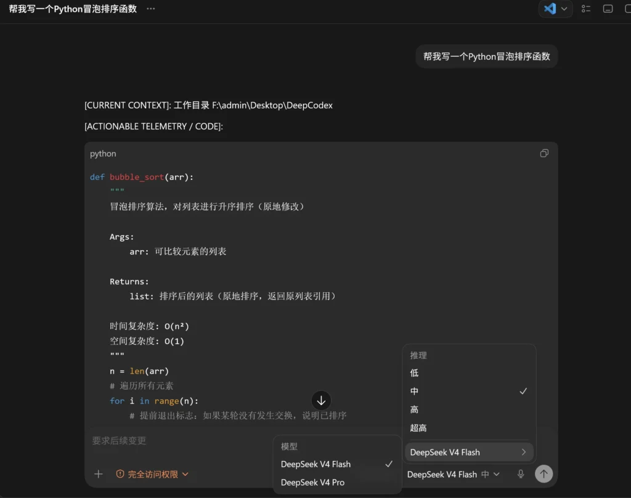Toggle the bottom panel icon in the top bar
This screenshot has height=498, width=631.
[608, 9]
